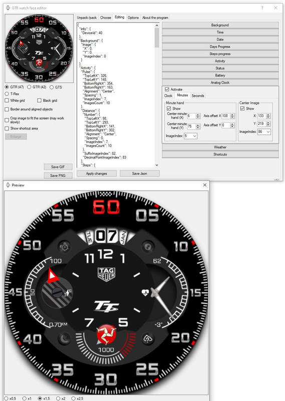Select x2 preview zoom radio
Image resolution: width=285 pixels, height=401 pixels.
pyautogui.click(x=58, y=398)
